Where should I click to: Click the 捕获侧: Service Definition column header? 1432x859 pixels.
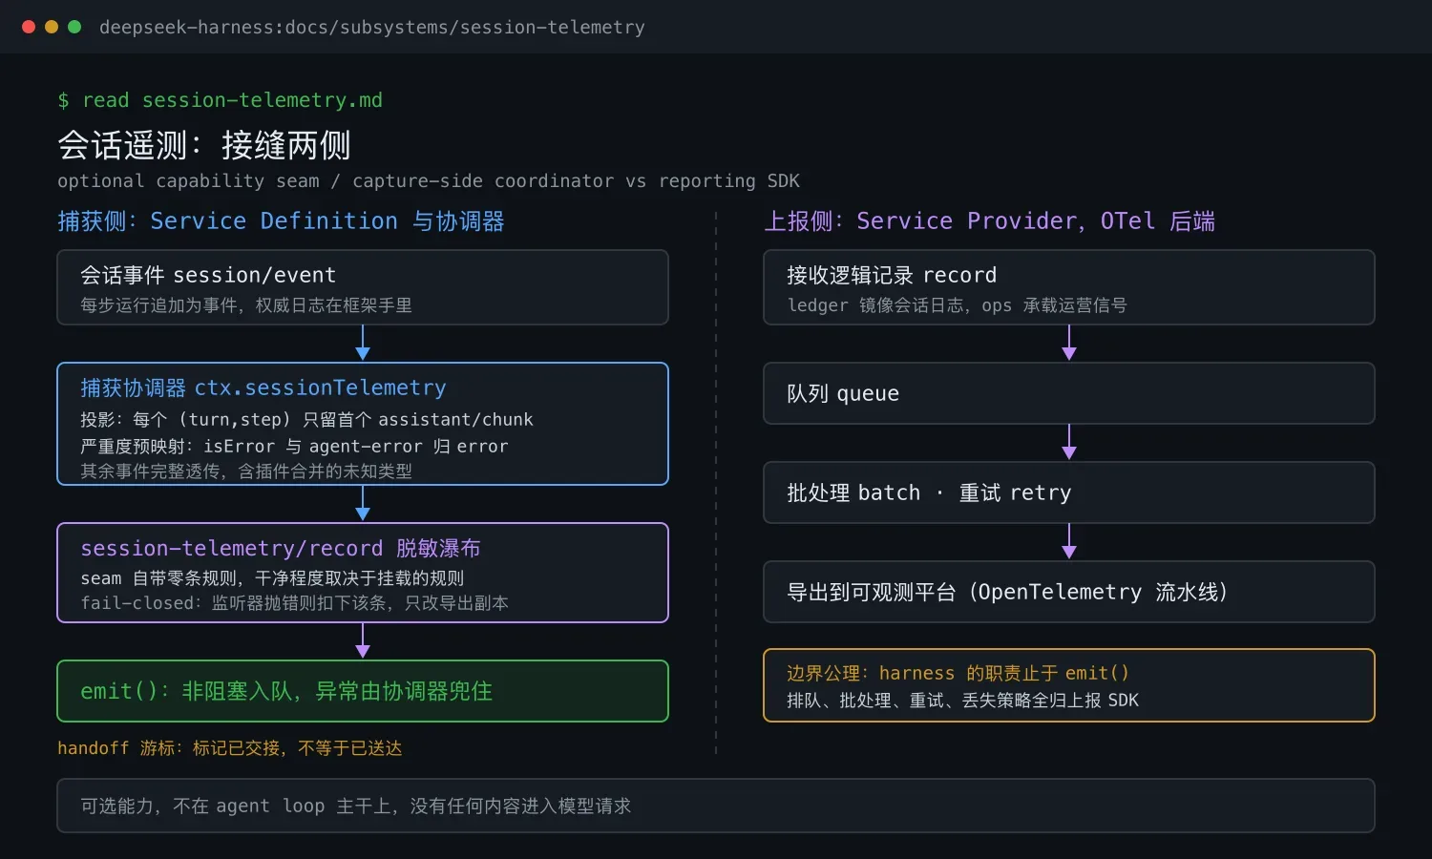tap(281, 220)
